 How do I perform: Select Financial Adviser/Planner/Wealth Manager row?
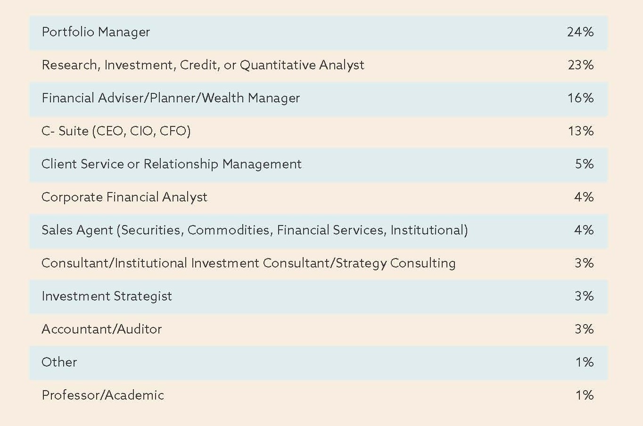pyautogui.click(x=319, y=99)
